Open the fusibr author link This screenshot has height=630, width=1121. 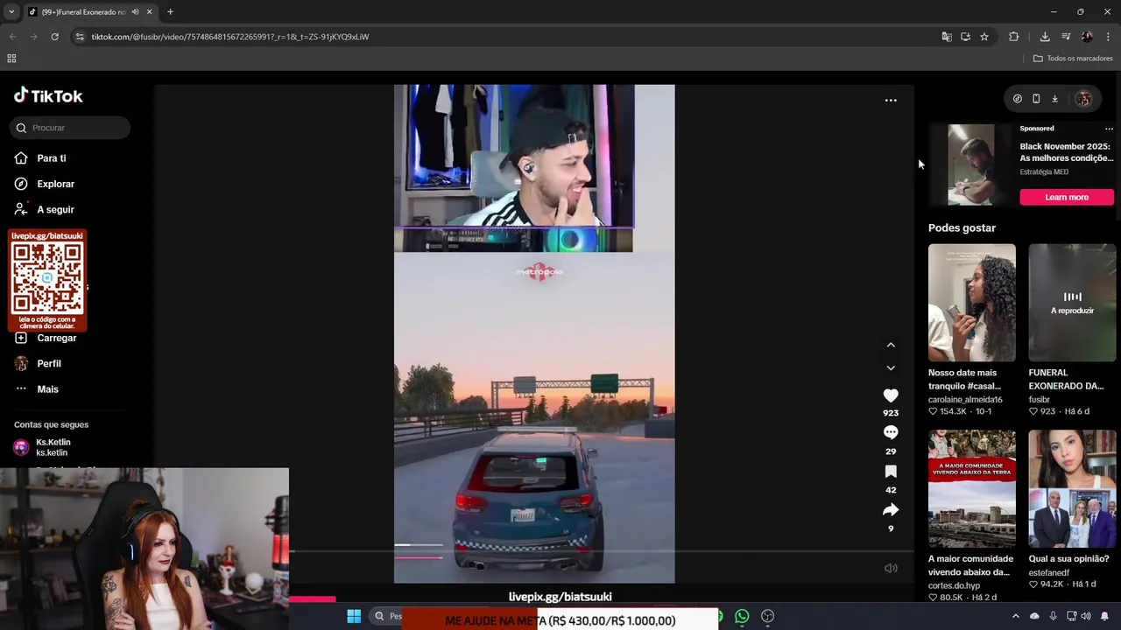coord(1039,400)
